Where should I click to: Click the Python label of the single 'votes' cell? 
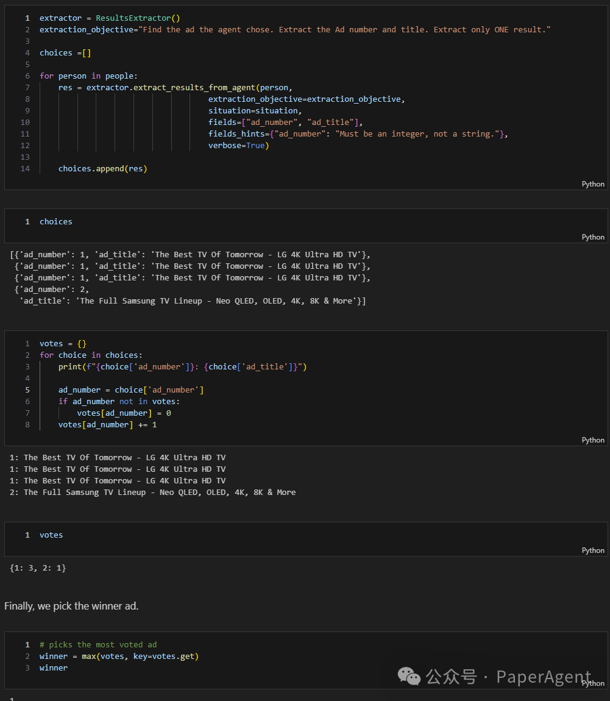(x=592, y=550)
